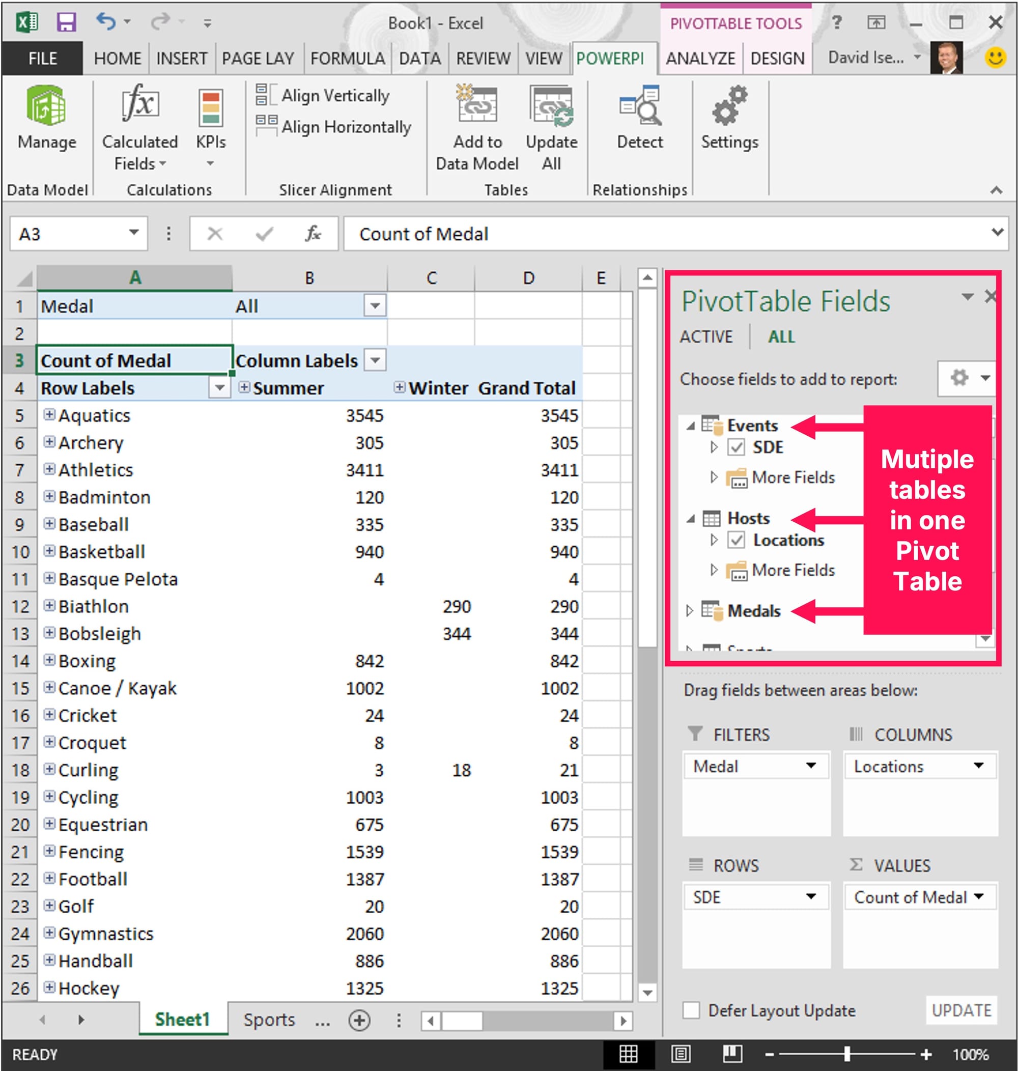Zoom in with the plus button
Image resolution: width=1018 pixels, height=1071 pixels.
(x=926, y=1054)
